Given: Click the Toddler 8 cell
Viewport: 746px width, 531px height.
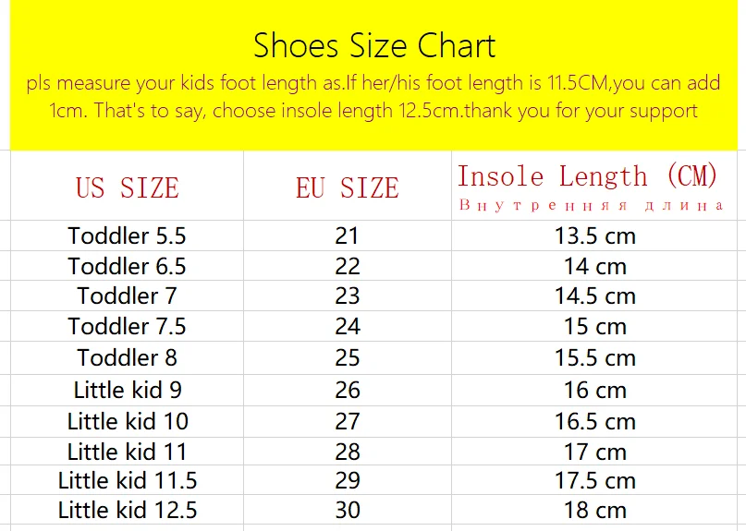Looking at the screenshot, I should pos(127,357).
